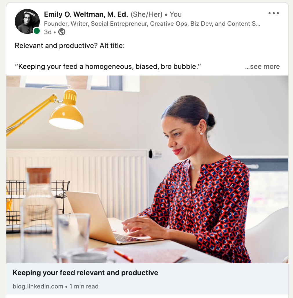
Task: Click the globe public visibility icon
Action: pos(62,32)
